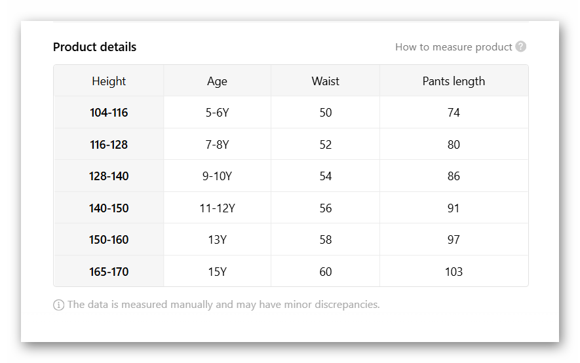The height and width of the screenshot is (363, 580).
Task: Select the 128-140 height row
Action: coord(109,176)
